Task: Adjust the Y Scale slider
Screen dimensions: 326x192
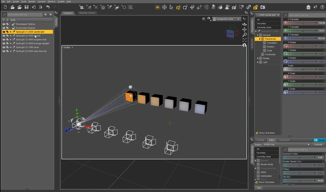Action: 303,85
